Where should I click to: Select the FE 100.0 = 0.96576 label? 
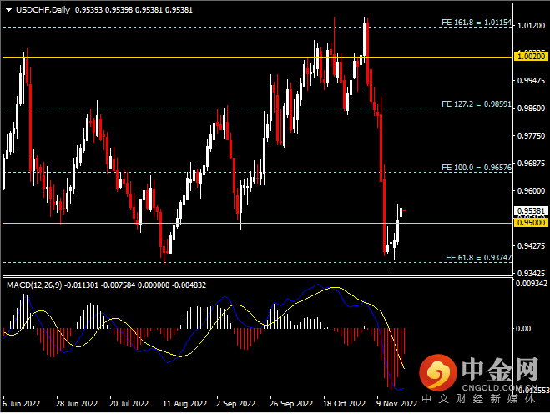click(477, 168)
